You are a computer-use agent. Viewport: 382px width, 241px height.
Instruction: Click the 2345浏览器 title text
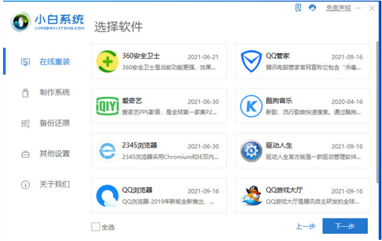click(140, 145)
